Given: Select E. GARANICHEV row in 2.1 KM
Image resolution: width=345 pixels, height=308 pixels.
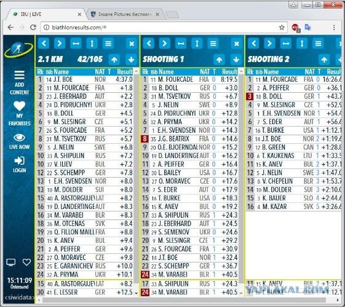Looking at the screenshot, I should click(84, 266).
